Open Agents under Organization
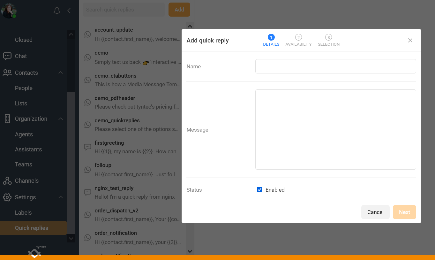 click(24, 134)
